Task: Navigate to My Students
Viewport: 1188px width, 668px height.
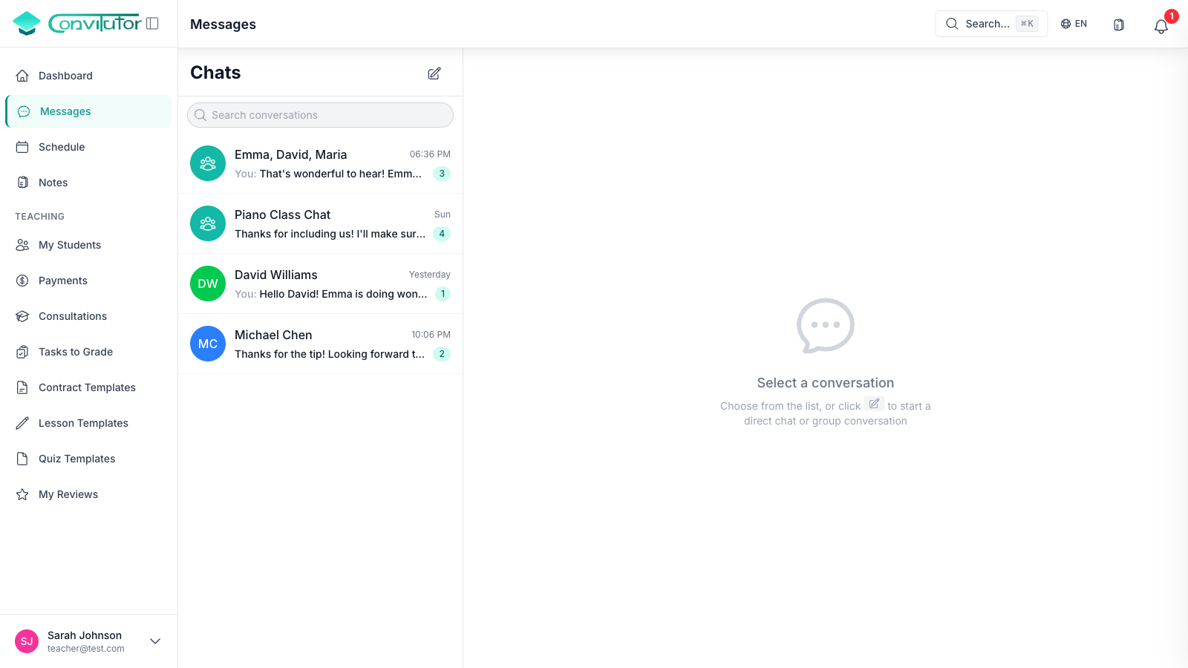Action: (69, 245)
